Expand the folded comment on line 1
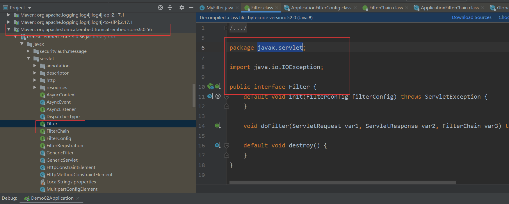Viewport: 509px width, 204px height. click(x=227, y=28)
